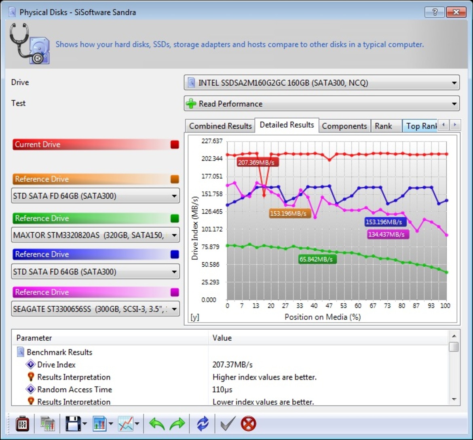Click the [y] axis toggle on chart
Image resolution: width=473 pixels, height=440 pixels.
[195, 317]
